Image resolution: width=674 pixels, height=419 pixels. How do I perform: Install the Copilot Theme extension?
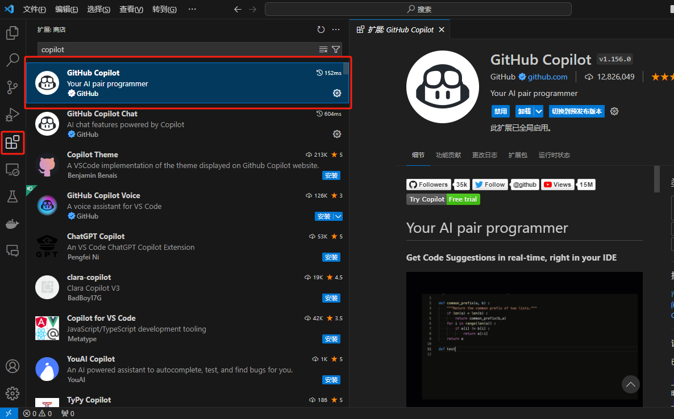[331, 175]
